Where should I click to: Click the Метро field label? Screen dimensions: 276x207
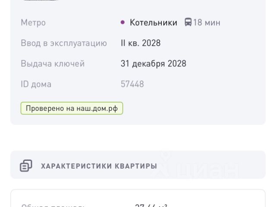coord(33,23)
